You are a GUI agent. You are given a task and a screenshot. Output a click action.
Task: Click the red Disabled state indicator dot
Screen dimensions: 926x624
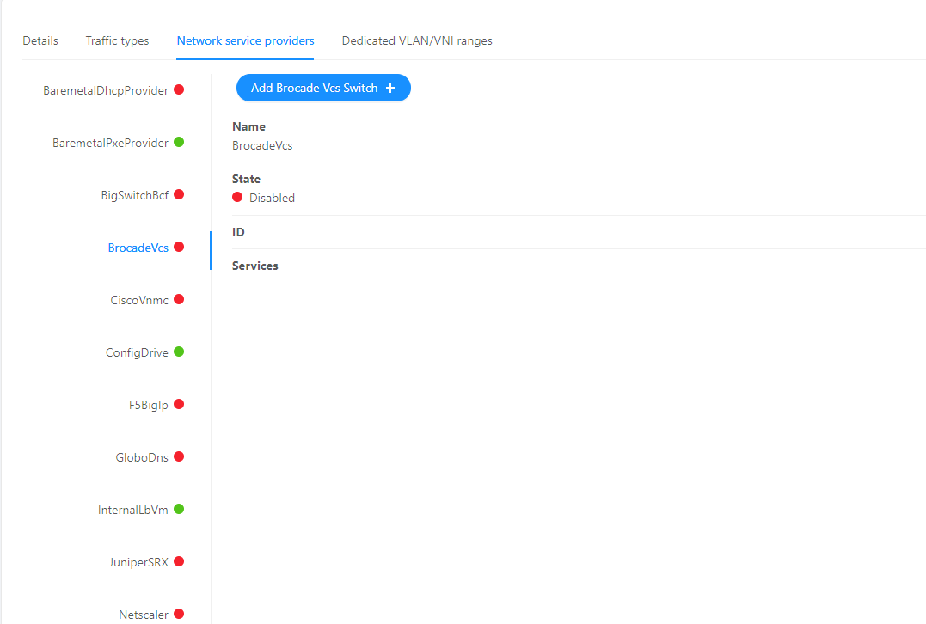[237, 197]
